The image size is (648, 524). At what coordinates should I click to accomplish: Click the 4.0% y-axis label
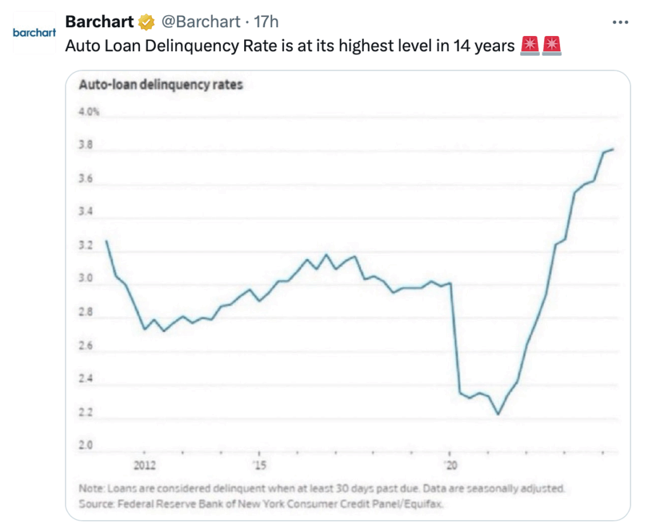pos(89,113)
